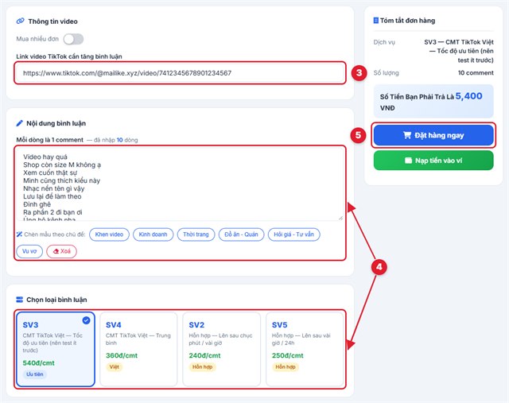Insert the Khen video comment template
The image size is (509, 403).
coord(109,234)
